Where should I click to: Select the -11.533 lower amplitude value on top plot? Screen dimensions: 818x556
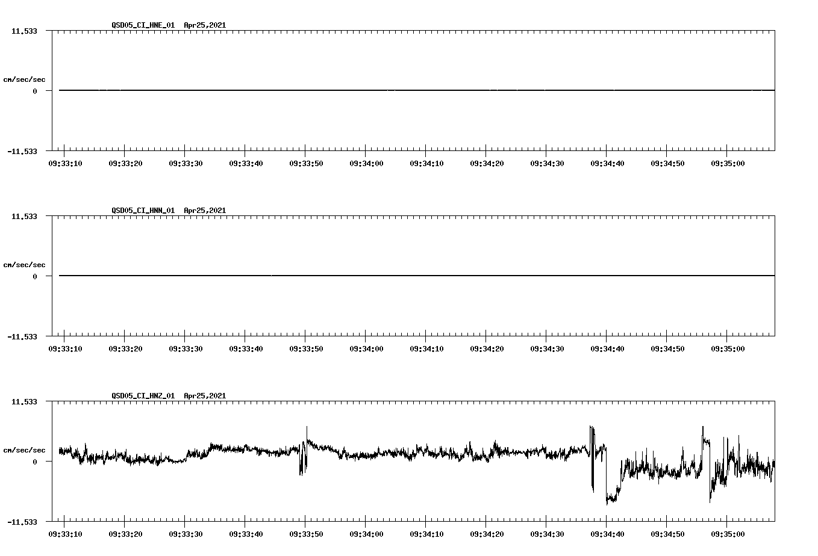pos(22,152)
